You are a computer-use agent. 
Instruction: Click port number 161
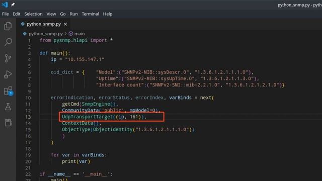coord(134,117)
